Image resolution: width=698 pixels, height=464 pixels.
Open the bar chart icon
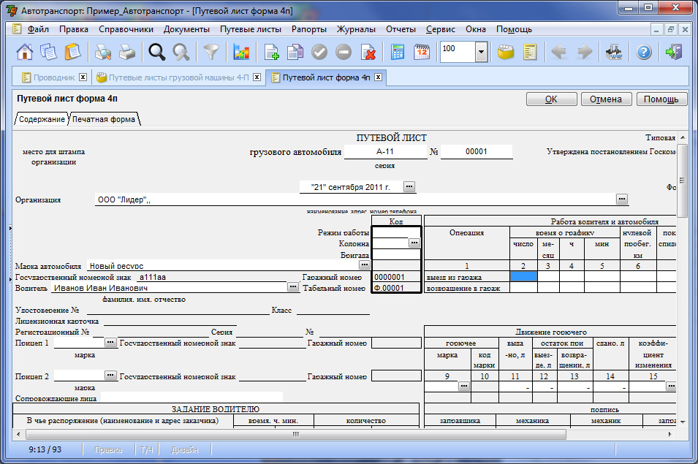click(240, 52)
